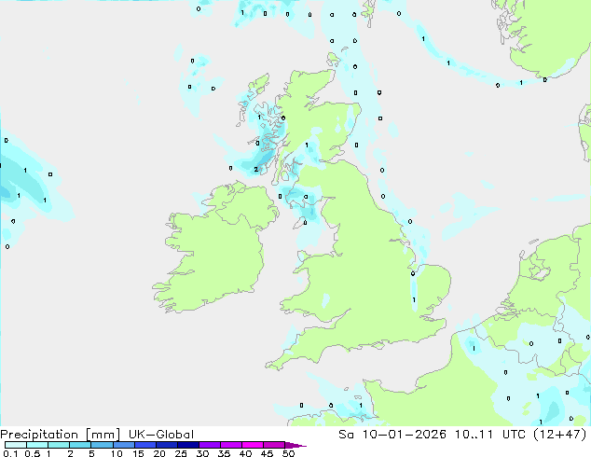Choose the 25–30 mm dark navy swatch
Viewport: 591px width, 457px height.
(x=187, y=445)
